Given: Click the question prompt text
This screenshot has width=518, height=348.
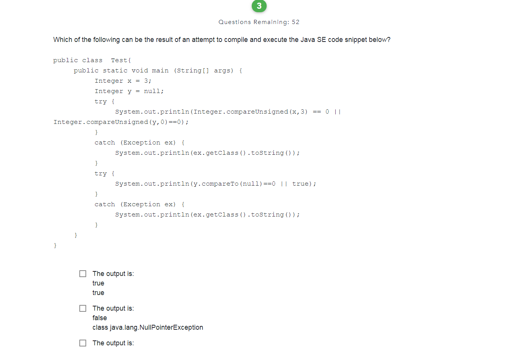Looking at the screenshot, I should [x=222, y=39].
